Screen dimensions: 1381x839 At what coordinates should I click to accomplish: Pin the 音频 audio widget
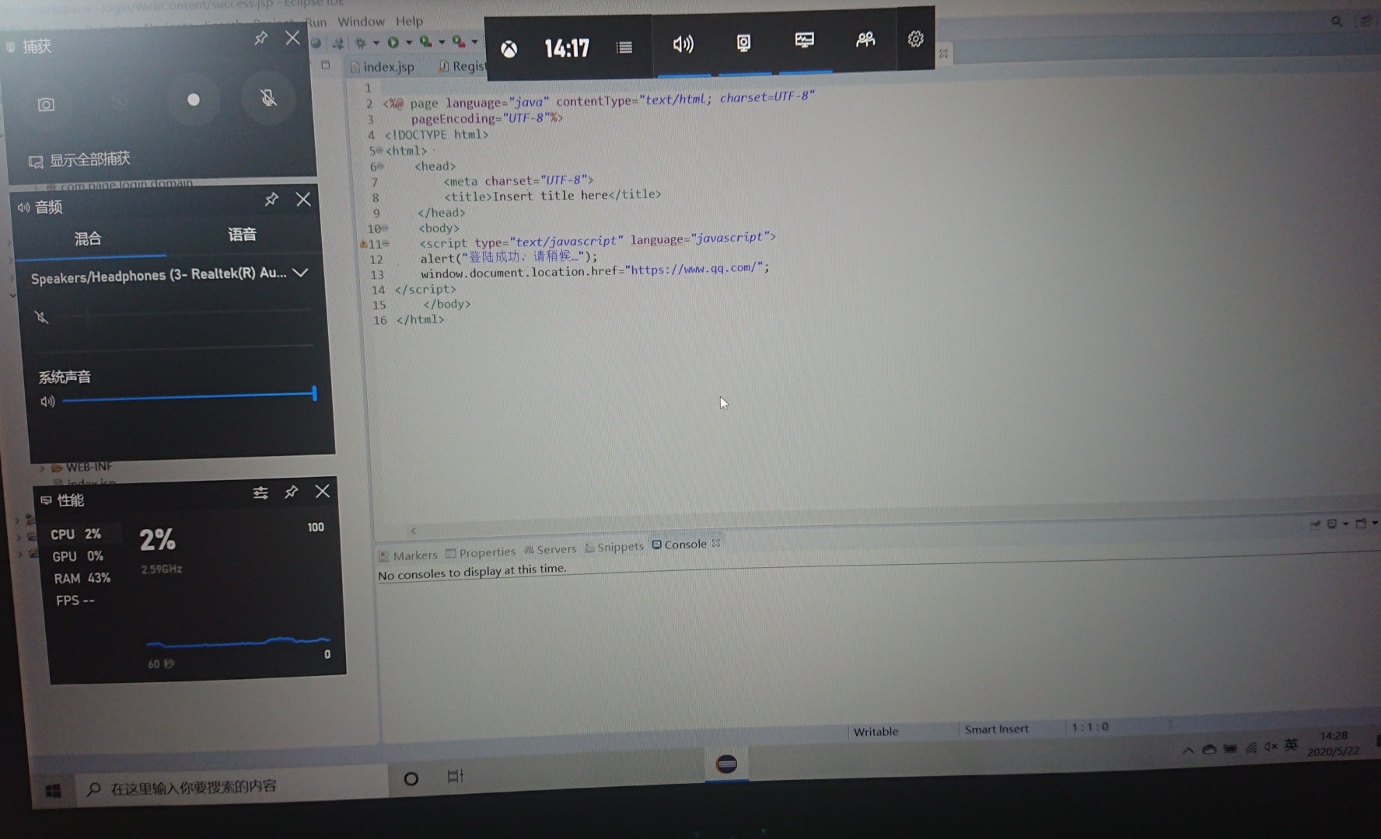[271, 200]
